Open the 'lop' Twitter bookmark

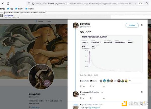[x=10, y=9]
